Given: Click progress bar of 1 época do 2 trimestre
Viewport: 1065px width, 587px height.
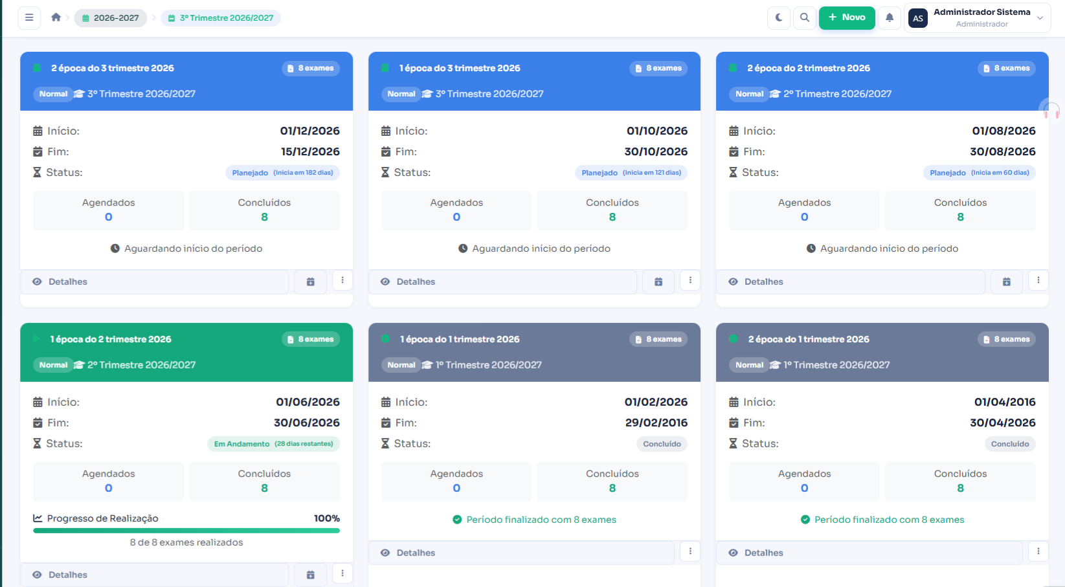Looking at the screenshot, I should [186, 531].
